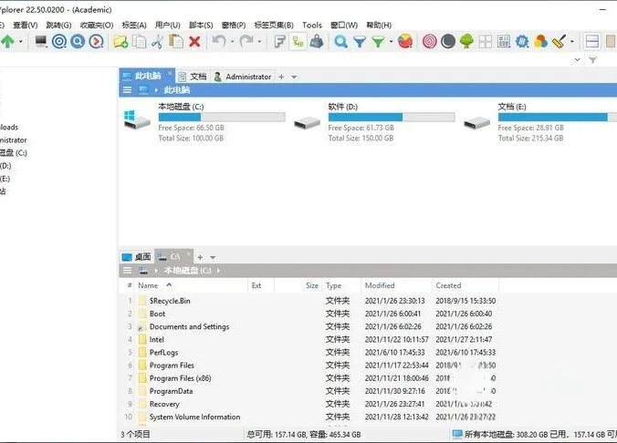Screen dimensions: 617x443
Task: Toggle the dual pane layout button
Action: point(592,41)
